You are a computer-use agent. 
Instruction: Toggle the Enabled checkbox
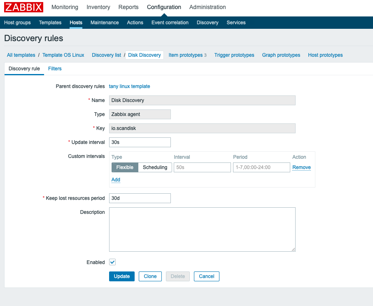[112, 262]
